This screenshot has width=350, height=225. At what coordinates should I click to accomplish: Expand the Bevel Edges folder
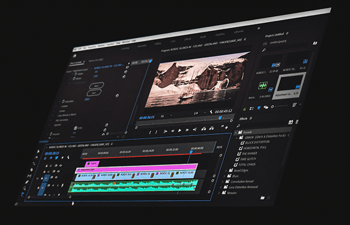(226, 170)
